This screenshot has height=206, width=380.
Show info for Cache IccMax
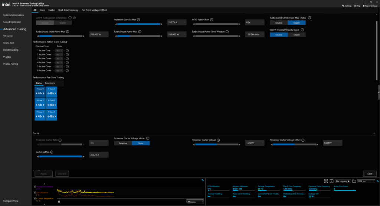point(52,152)
